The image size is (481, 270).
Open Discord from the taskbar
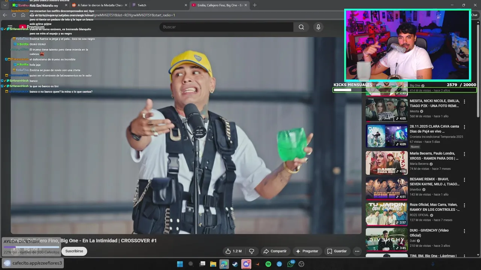tap(246, 264)
